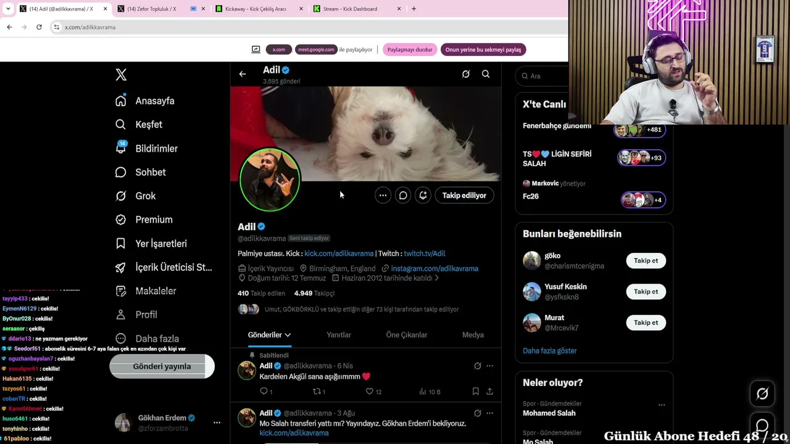The height and width of the screenshot is (444, 790).
Task: Open options for Mohamed Salah trend
Action: tap(662, 405)
